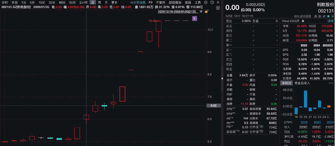Viewport: 335px width, 146px height.
Task: Click the 卖五 order book row
Action: click(252, 26)
